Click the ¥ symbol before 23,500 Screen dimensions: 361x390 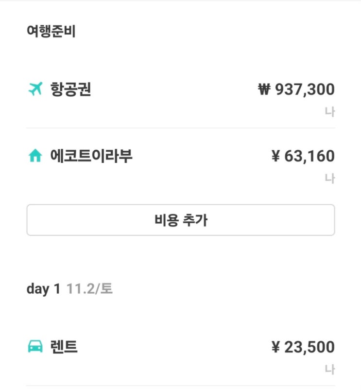pos(275,348)
